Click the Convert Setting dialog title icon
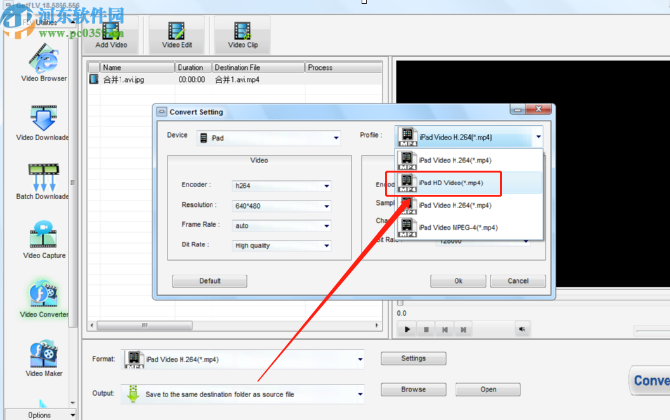 tap(162, 112)
